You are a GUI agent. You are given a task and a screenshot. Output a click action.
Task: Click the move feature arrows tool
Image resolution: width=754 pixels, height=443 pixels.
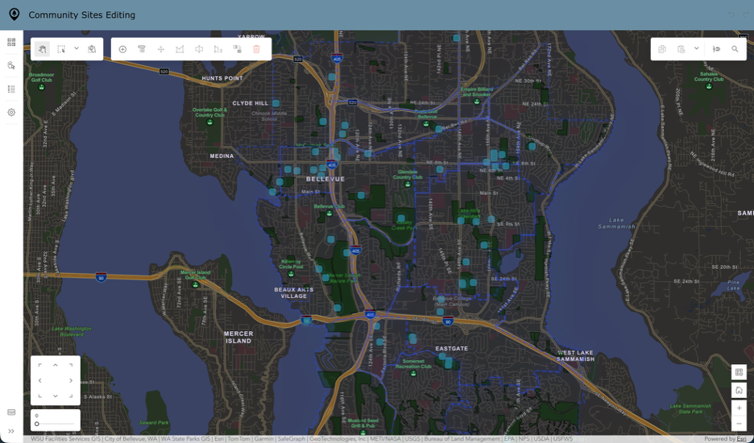click(160, 49)
